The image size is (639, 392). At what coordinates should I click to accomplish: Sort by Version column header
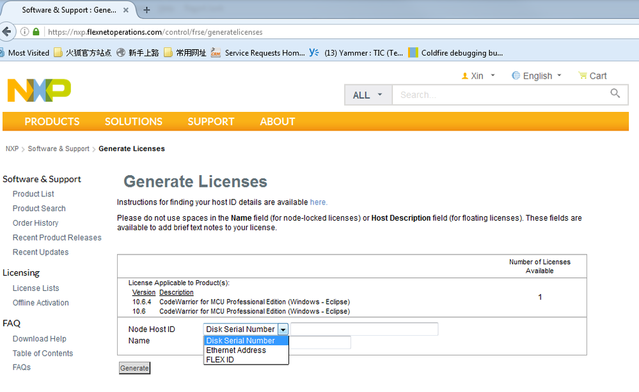click(x=144, y=293)
